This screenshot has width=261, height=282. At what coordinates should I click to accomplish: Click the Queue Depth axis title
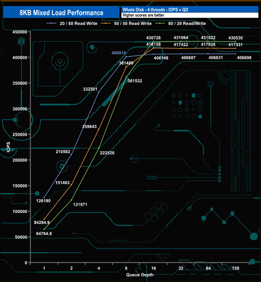pyautogui.click(x=140, y=275)
